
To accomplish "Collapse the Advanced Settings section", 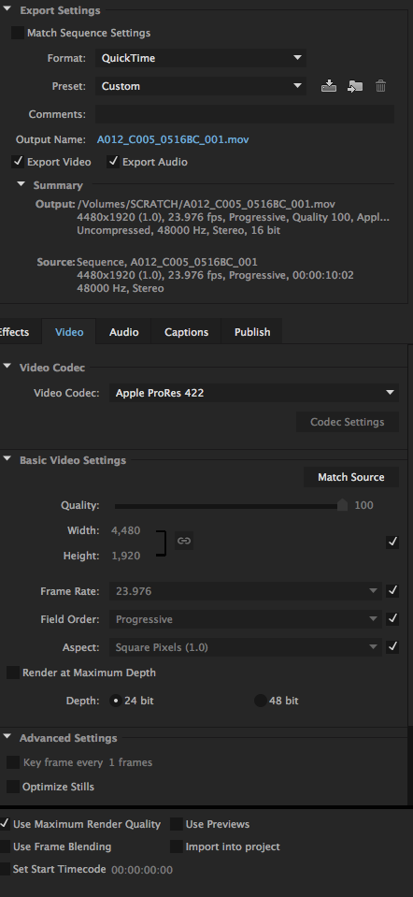I will coord(7,737).
